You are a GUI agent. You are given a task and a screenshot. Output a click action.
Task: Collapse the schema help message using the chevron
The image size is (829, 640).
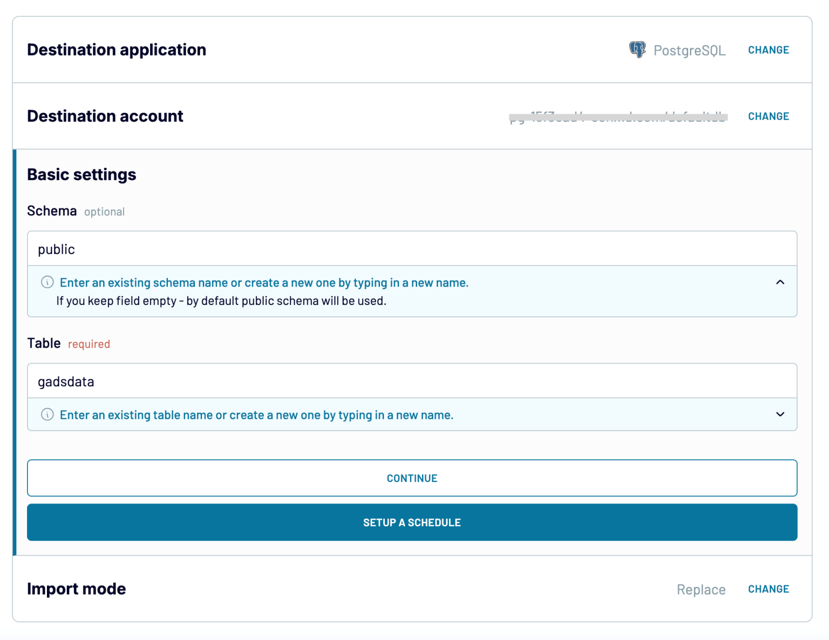pyautogui.click(x=779, y=282)
